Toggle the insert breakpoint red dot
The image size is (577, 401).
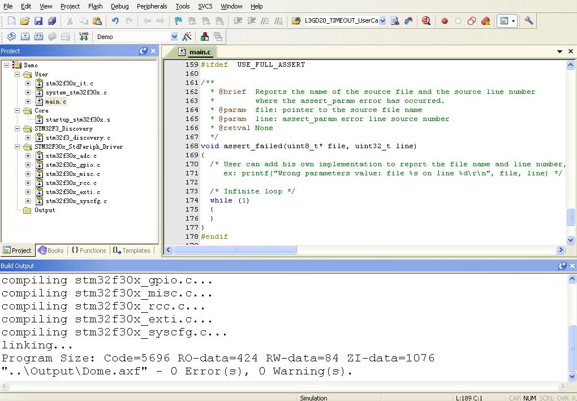coord(445,21)
